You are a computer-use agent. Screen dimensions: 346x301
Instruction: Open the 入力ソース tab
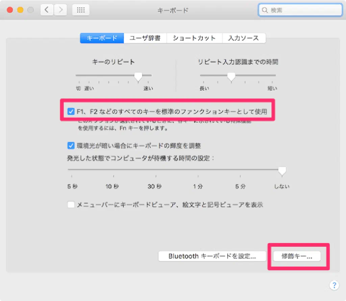pyautogui.click(x=244, y=38)
